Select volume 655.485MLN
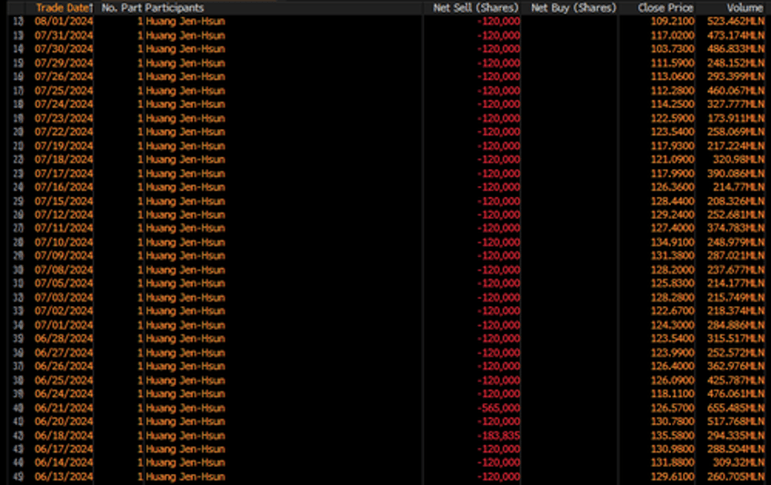771x485 pixels. [736, 408]
